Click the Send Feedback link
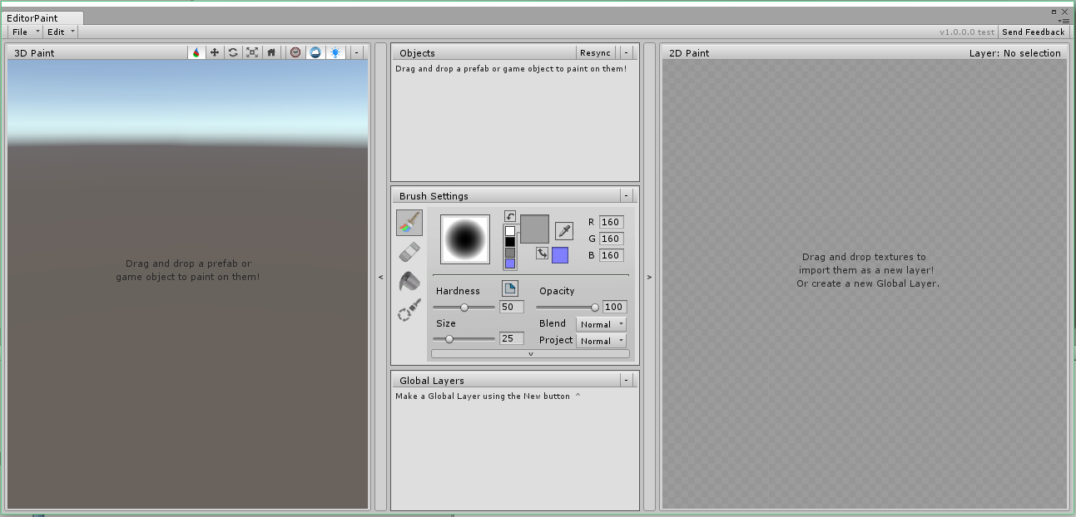 1034,32
